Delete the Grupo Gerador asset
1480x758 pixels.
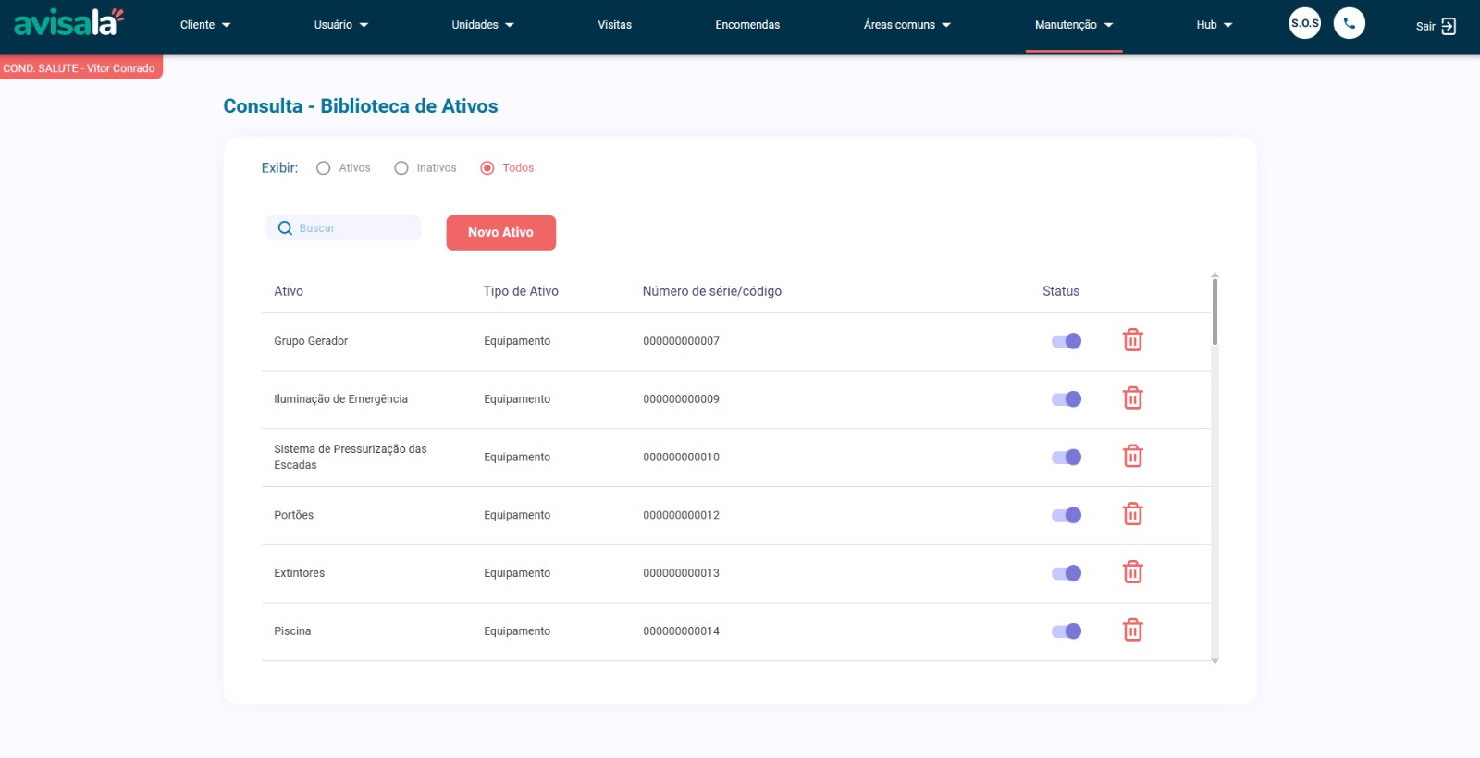point(1132,340)
